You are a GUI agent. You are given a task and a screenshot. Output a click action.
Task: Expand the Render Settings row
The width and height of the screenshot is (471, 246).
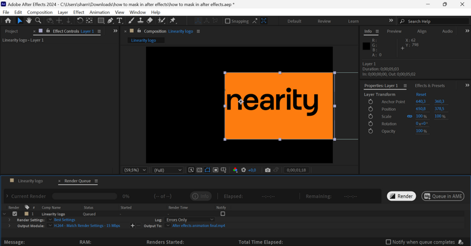pyautogui.click(x=9, y=220)
